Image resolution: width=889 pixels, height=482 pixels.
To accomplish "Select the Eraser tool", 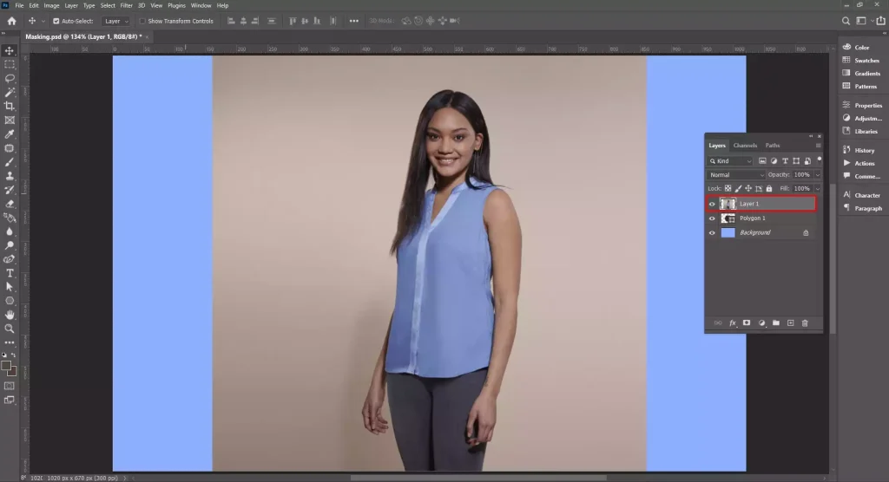I will (10, 204).
